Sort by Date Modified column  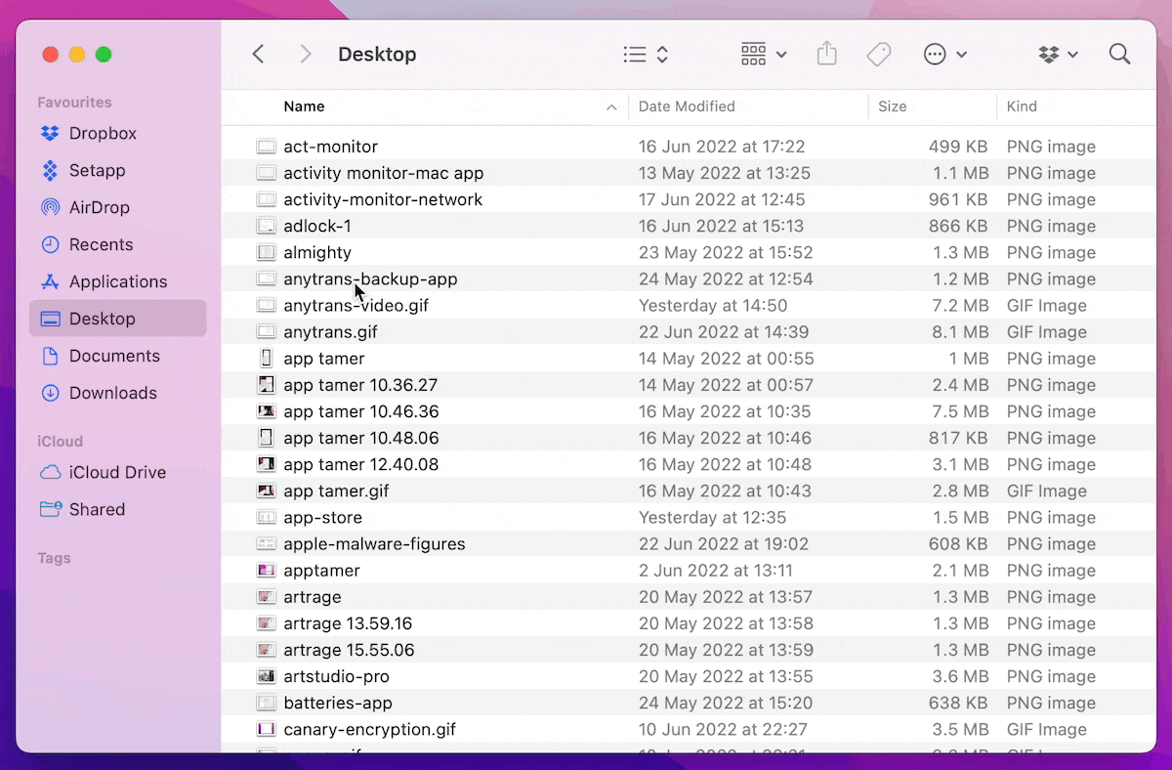(x=687, y=107)
